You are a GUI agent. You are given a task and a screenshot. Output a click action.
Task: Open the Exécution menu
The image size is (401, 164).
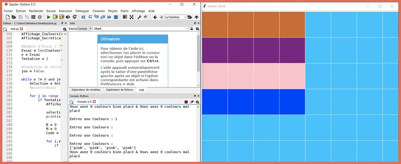[x=65, y=11]
